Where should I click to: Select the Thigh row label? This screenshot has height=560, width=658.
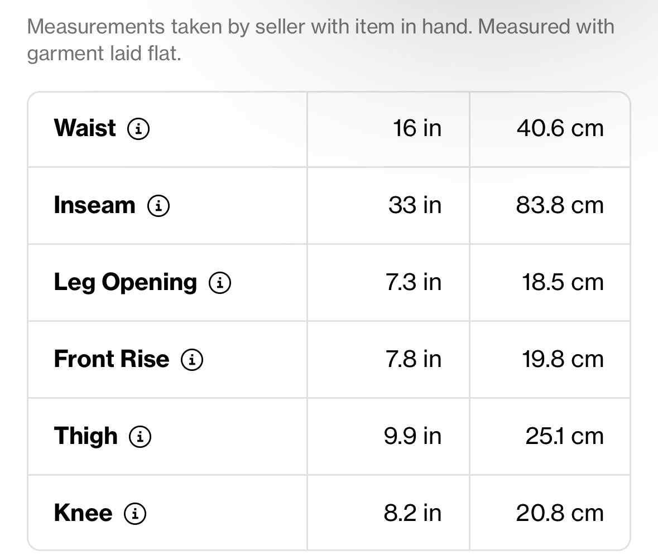tap(85, 436)
